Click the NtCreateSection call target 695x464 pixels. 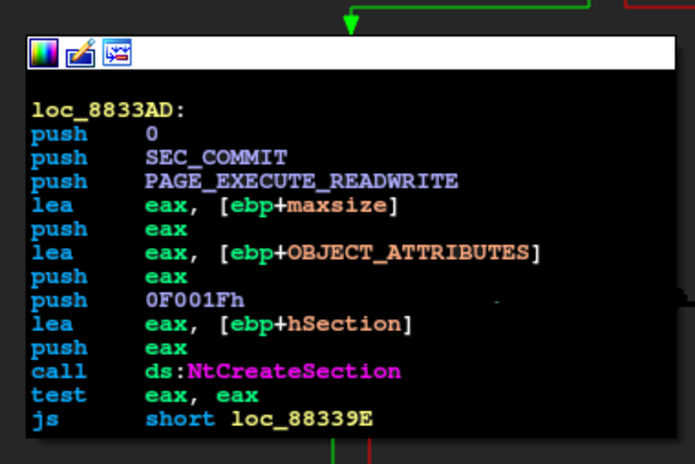(294, 372)
